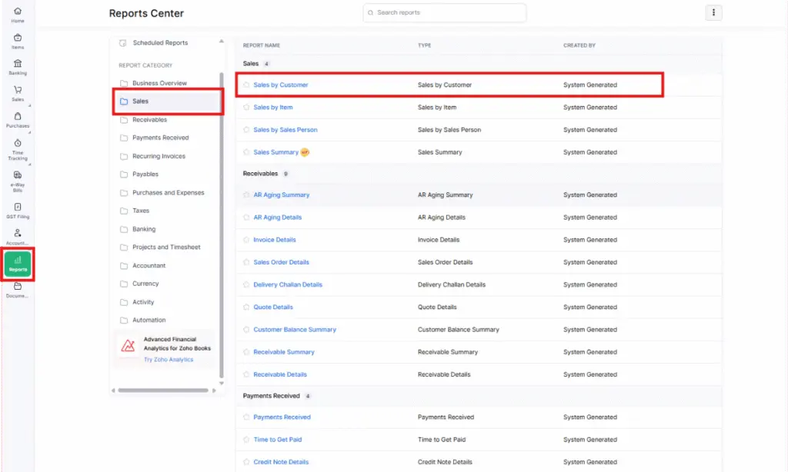Open the Receivable Details report link

tap(280, 374)
